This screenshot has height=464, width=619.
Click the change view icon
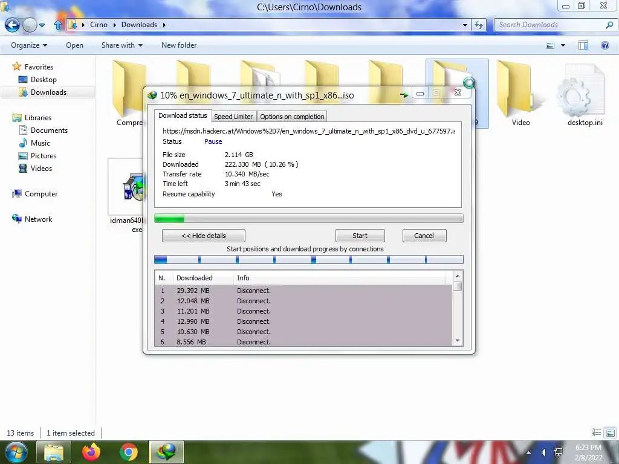550,45
